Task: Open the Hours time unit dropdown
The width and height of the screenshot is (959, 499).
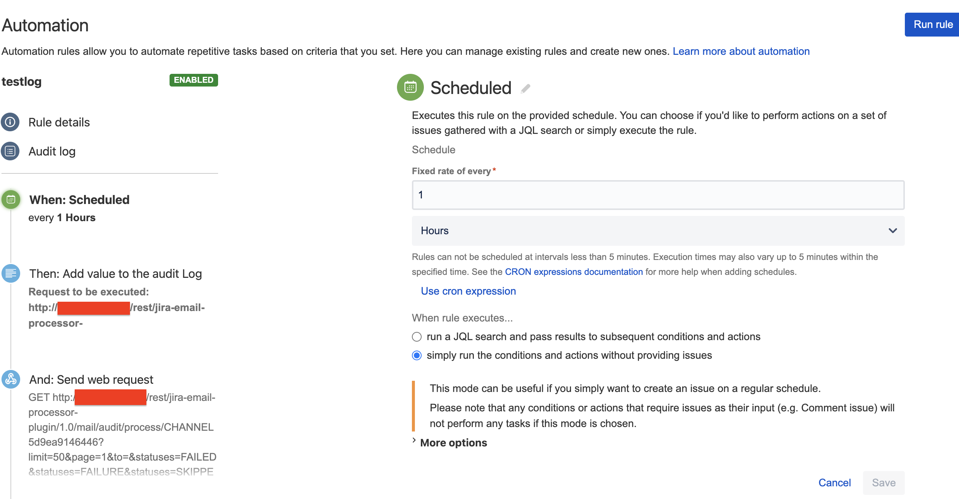Action: [657, 230]
